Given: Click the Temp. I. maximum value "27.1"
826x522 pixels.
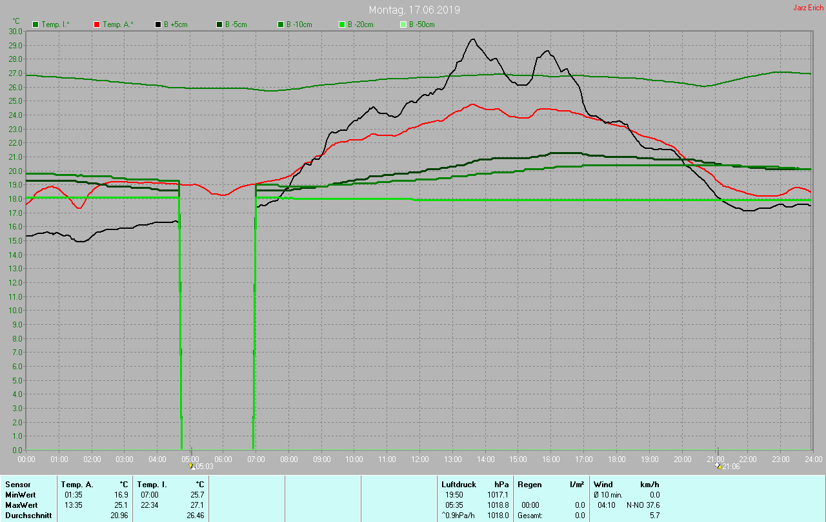Looking at the screenshot, I should 197,505.
